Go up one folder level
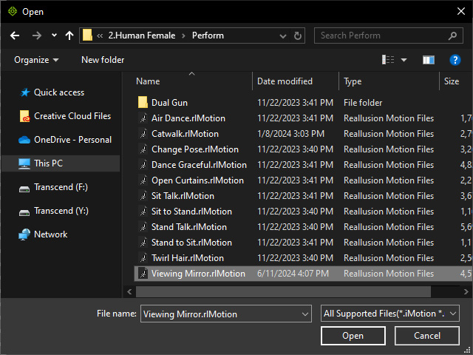473x355 pixels. (69, 35)
